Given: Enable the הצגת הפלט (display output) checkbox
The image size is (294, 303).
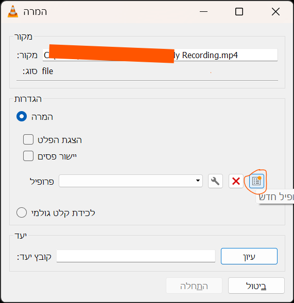Looking at the screenshot, I should (28, 139).
